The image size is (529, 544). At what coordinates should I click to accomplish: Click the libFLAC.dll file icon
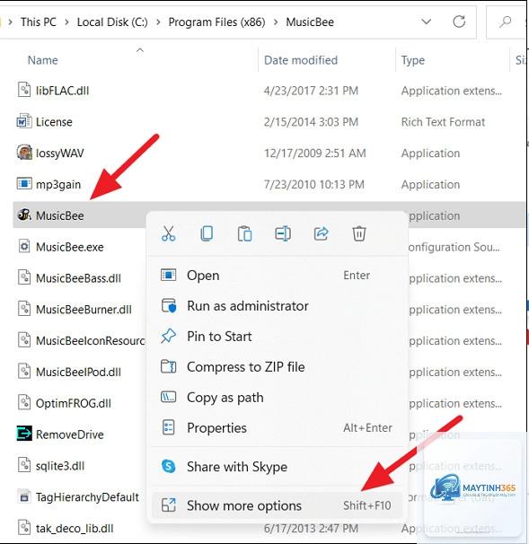click(x=24, y=90)
